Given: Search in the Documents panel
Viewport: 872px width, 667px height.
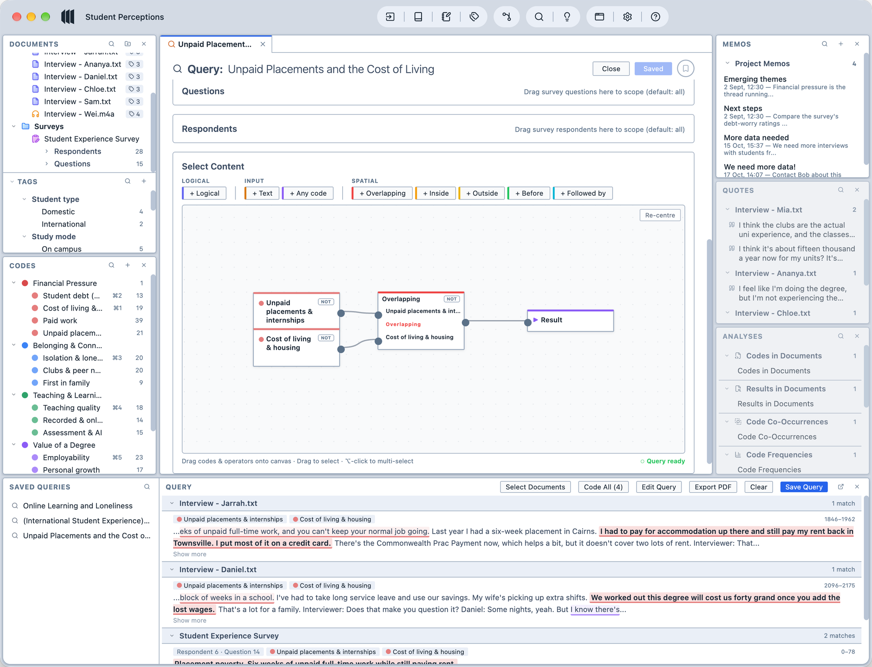Looking at the screenshot, I should coord(112,44).
